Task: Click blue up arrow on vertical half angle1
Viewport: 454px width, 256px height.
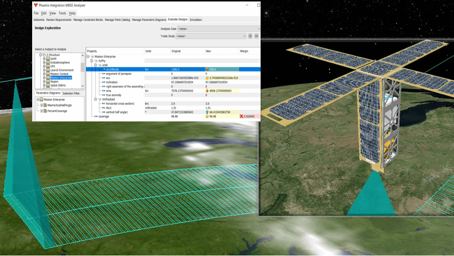Action: [x=207, y=112]
